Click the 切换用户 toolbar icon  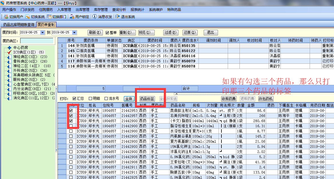(6, 17)
